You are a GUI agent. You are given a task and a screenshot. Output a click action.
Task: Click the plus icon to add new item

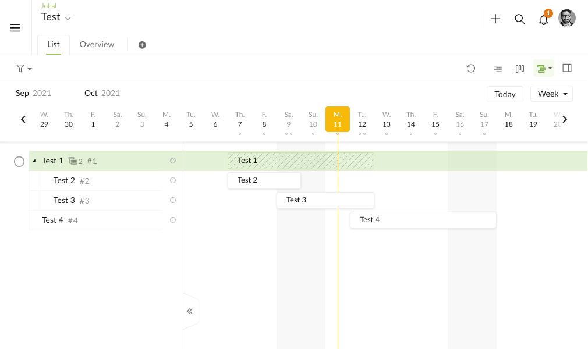pyautogui.click(x=495, y=19)
